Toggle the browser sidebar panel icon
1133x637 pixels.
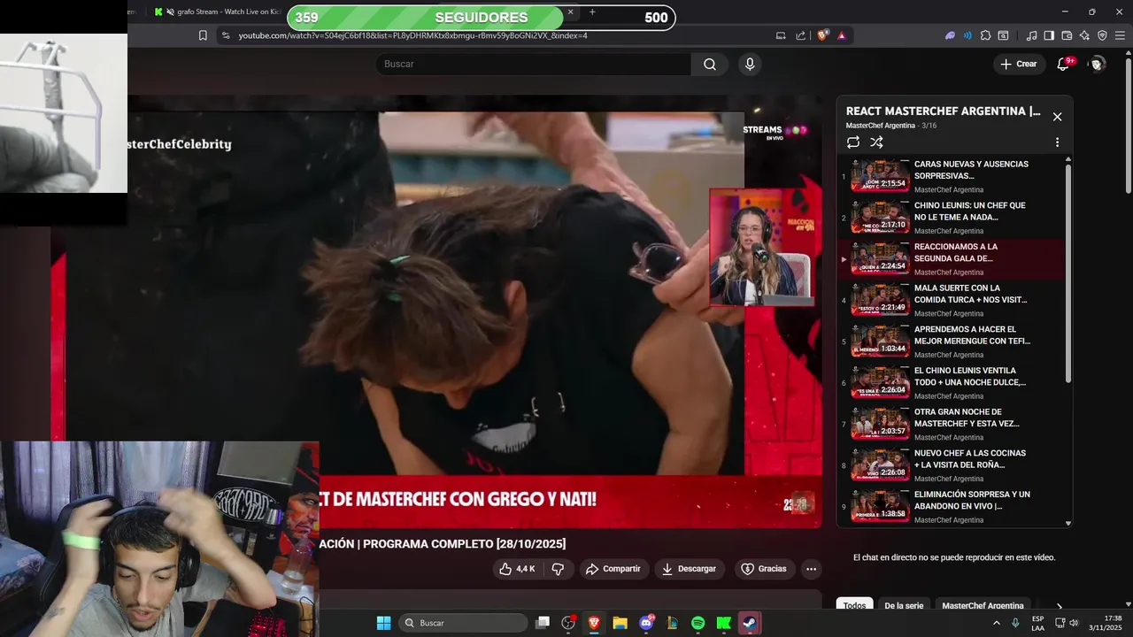click(1049, 35)
